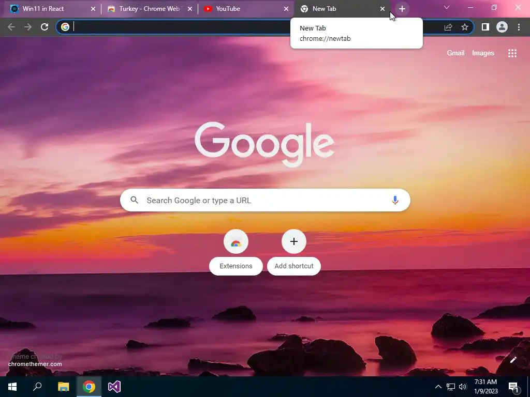Customize this page with the pencil icon
530x397 pixels.
pyautogui.click(x=513, y=360)
